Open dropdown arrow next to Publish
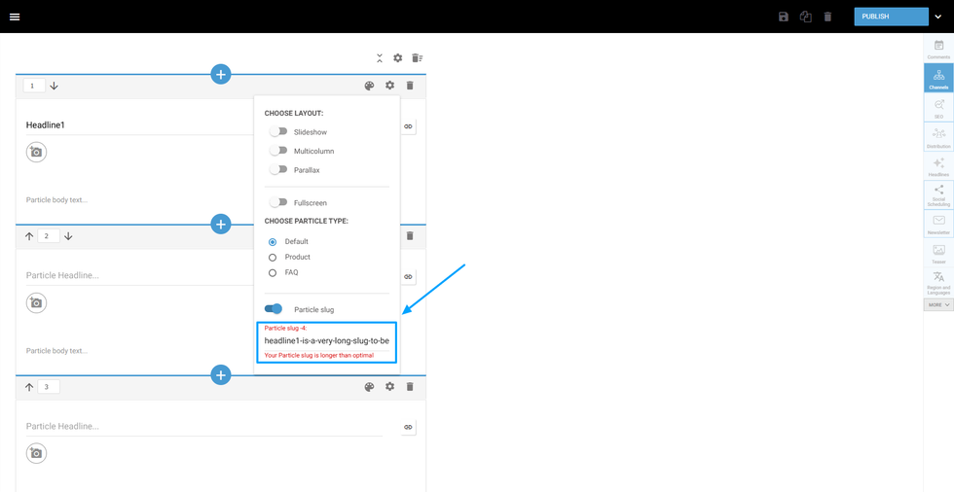954x492 pixels. tap(938, 17)
